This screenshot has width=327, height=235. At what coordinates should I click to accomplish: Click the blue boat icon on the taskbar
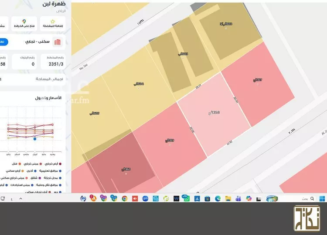coord(197,198)
